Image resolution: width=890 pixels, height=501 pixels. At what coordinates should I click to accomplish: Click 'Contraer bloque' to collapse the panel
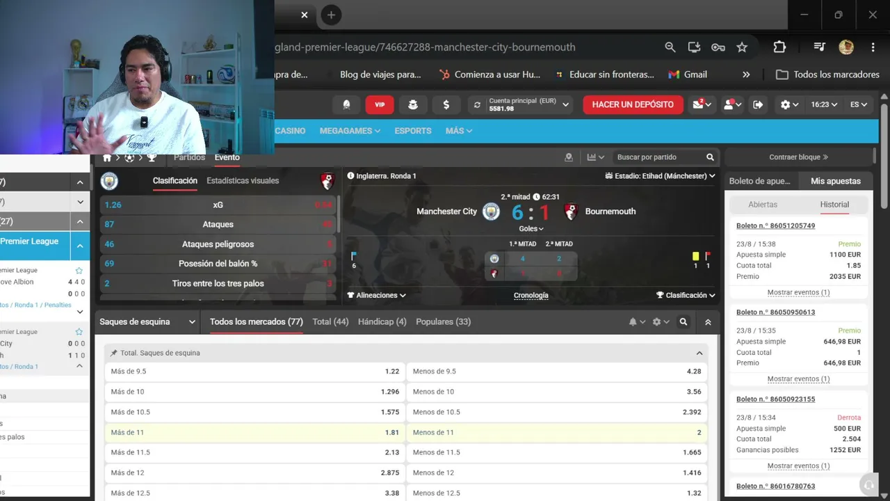tap(798, 157)
